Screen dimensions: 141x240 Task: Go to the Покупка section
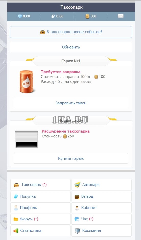tap(40, 196)
